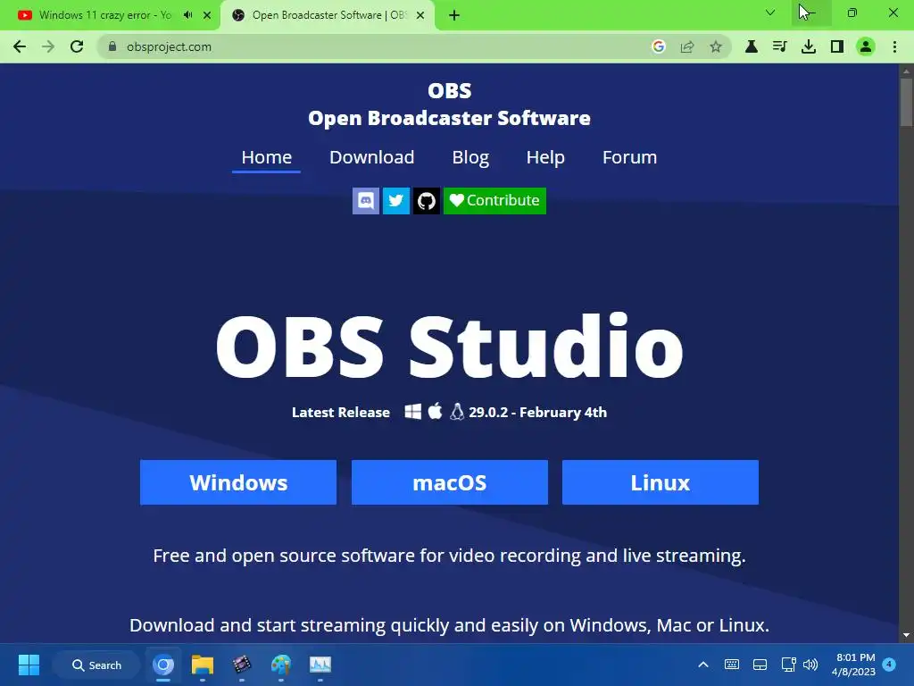The height and width of the screenshot is (686, 914).
Task: Click the page vertical scrollbar thumb
Action: click(x=906, y=100)
